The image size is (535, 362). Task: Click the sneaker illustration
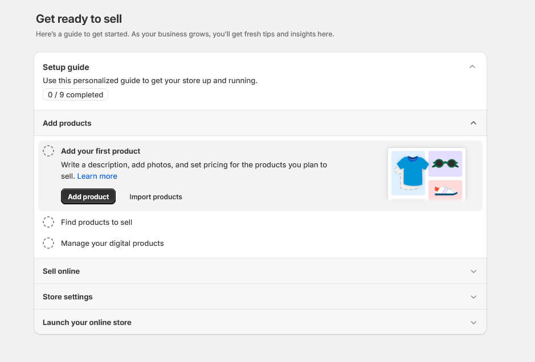point(445,190)
